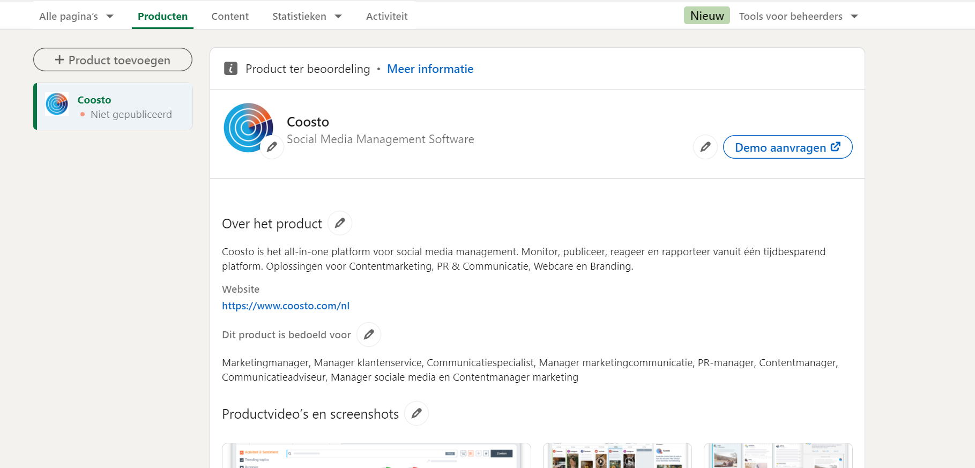Edit 'Dit product is bedoeld voor' audience
The image size is (975, 468).
point(369,335)
